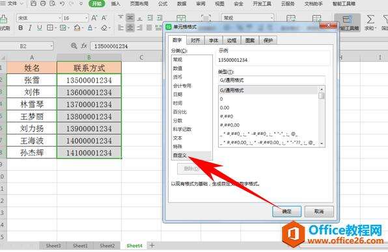Add a new sheet with plus button
The height and width of the screenshot is (252, 388).
pos(152,246)
